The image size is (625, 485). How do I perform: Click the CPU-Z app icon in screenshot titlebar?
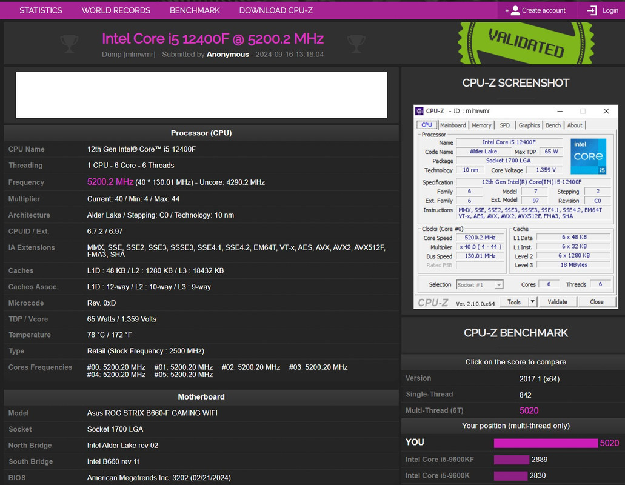click(x=419, y=111)
